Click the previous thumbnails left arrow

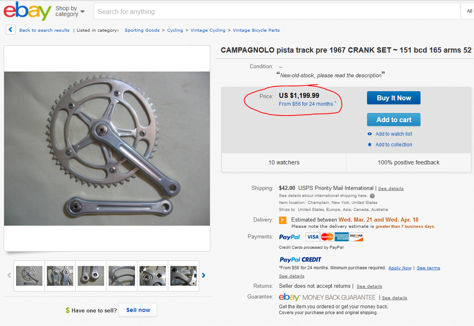point(9,275)
